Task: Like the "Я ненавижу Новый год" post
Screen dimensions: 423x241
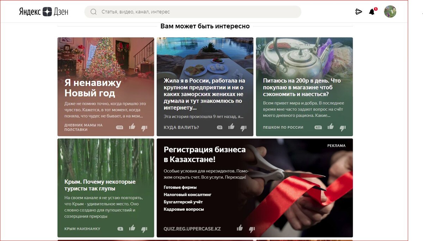Action: click(132, 127)
